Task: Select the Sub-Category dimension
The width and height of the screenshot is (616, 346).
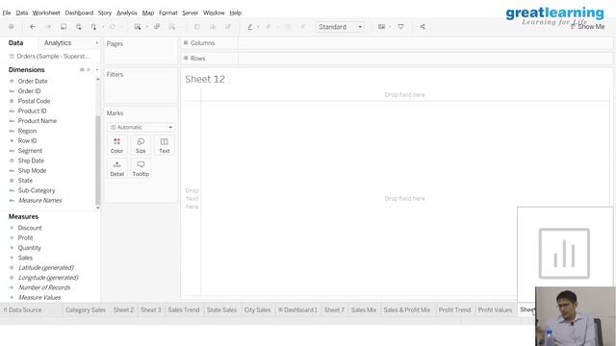Action: point(37,190)
